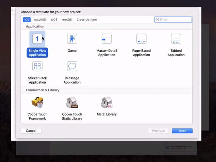Select the Game template icon
Image resolution: width=216 pixels, height=162 pixels.
(x=72, y=39)
